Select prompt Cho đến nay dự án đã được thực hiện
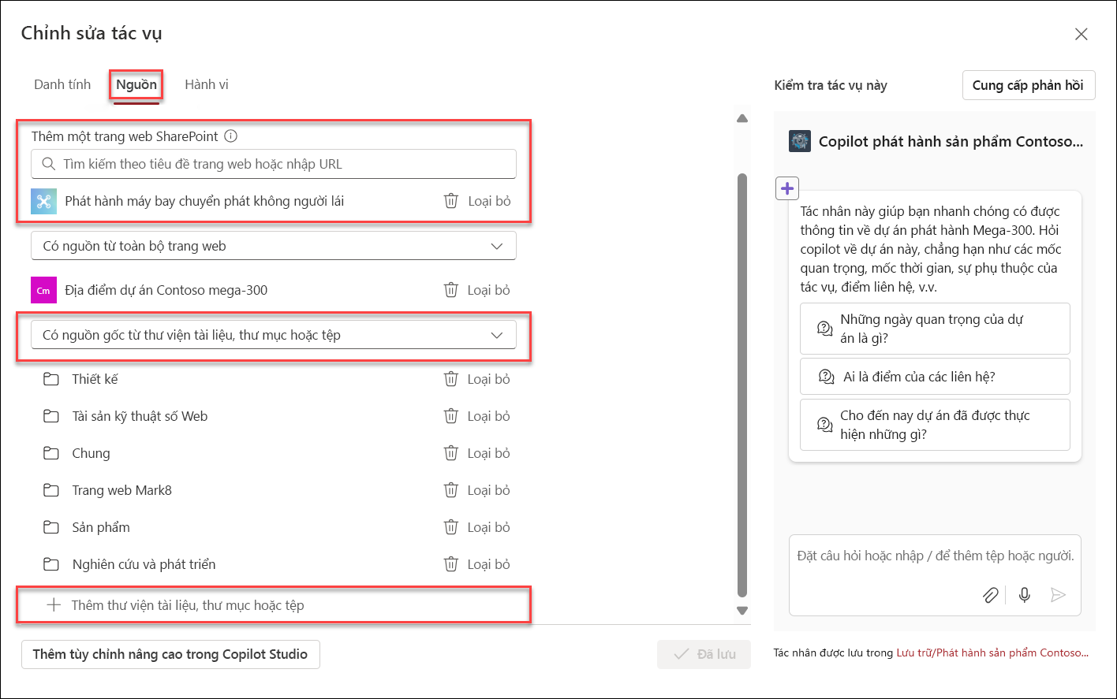1117x699 pixels. click(x=935, y=425)
